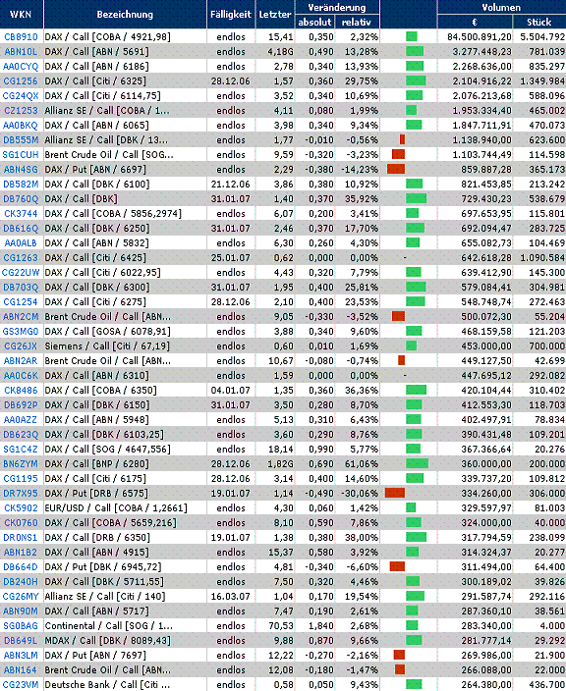Select text 'DAX / Put [ABN / 6697]'
The image size is (566, 691).
coord(95,169)
